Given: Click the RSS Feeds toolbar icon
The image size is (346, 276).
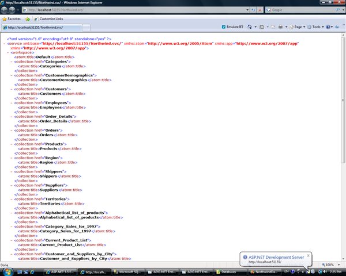Looking at the screenshot, I should [262, 27].
